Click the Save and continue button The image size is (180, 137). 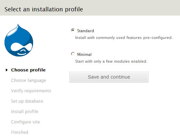coord(109,77)
